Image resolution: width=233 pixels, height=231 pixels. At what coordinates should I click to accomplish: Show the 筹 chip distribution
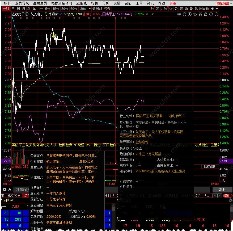click(x=181, y=9)
